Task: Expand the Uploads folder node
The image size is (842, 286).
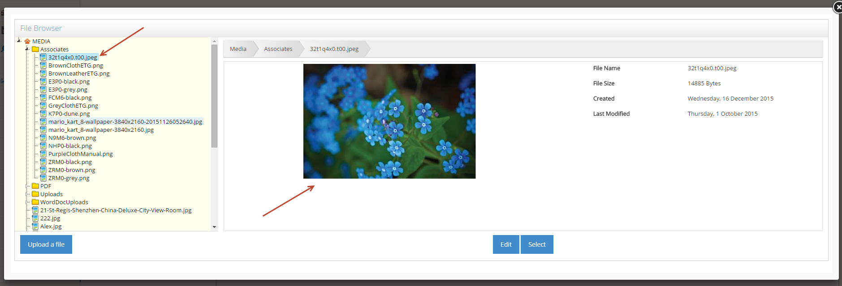Action: click(27, 194)
